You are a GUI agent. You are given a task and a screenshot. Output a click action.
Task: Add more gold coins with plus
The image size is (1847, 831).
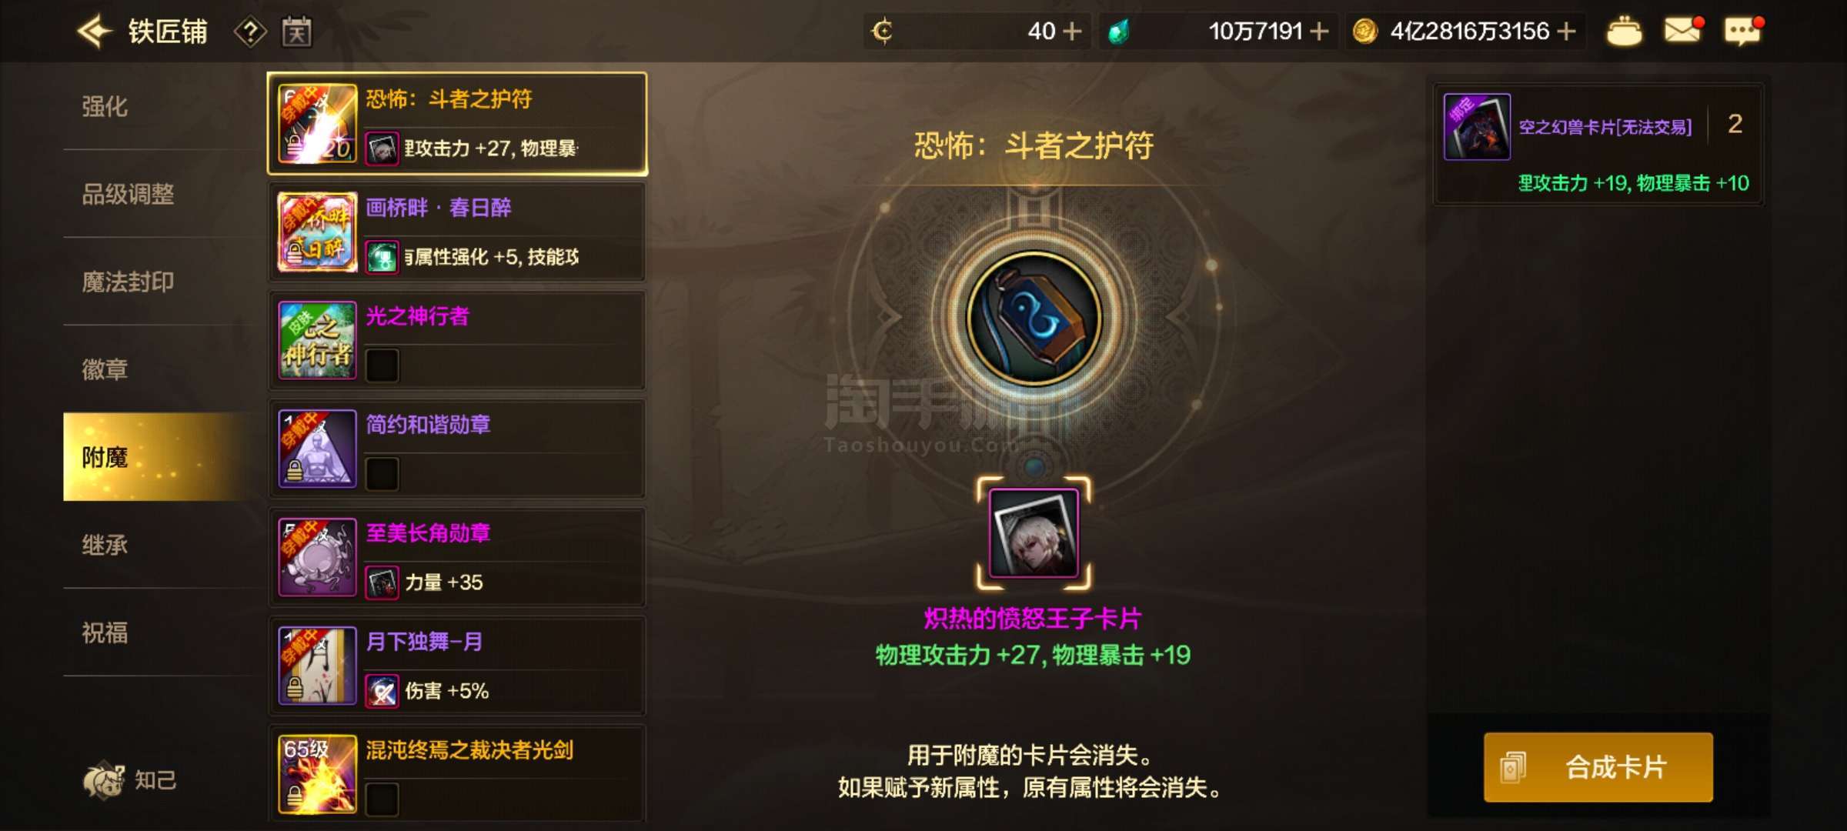coord(1566,32)
